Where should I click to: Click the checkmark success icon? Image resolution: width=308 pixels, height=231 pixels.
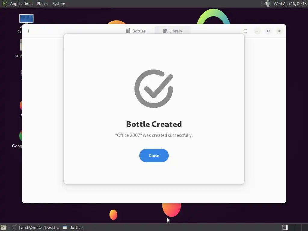pyautogui.click(x=154, y=89)
